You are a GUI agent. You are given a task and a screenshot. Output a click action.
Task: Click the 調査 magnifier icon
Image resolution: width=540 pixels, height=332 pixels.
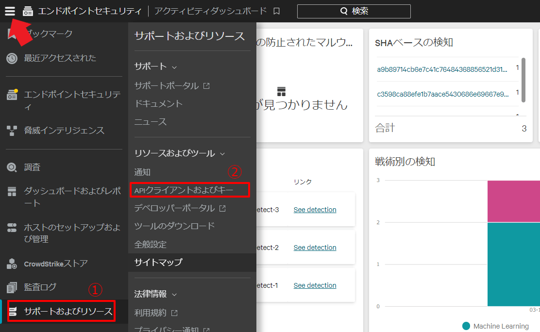tap(12, 167)
